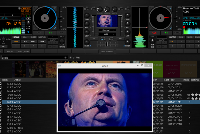The image size is (200, 134).
Task: Open the left deck V corner menu
Action: pos(55,8)
